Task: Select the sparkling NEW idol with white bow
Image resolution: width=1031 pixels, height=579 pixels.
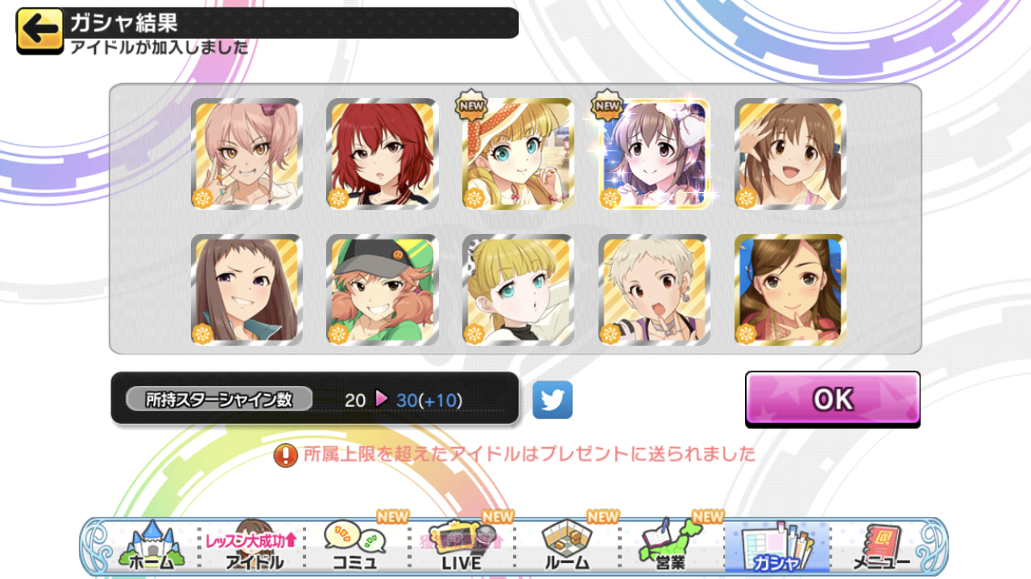Action: point(653,154)
